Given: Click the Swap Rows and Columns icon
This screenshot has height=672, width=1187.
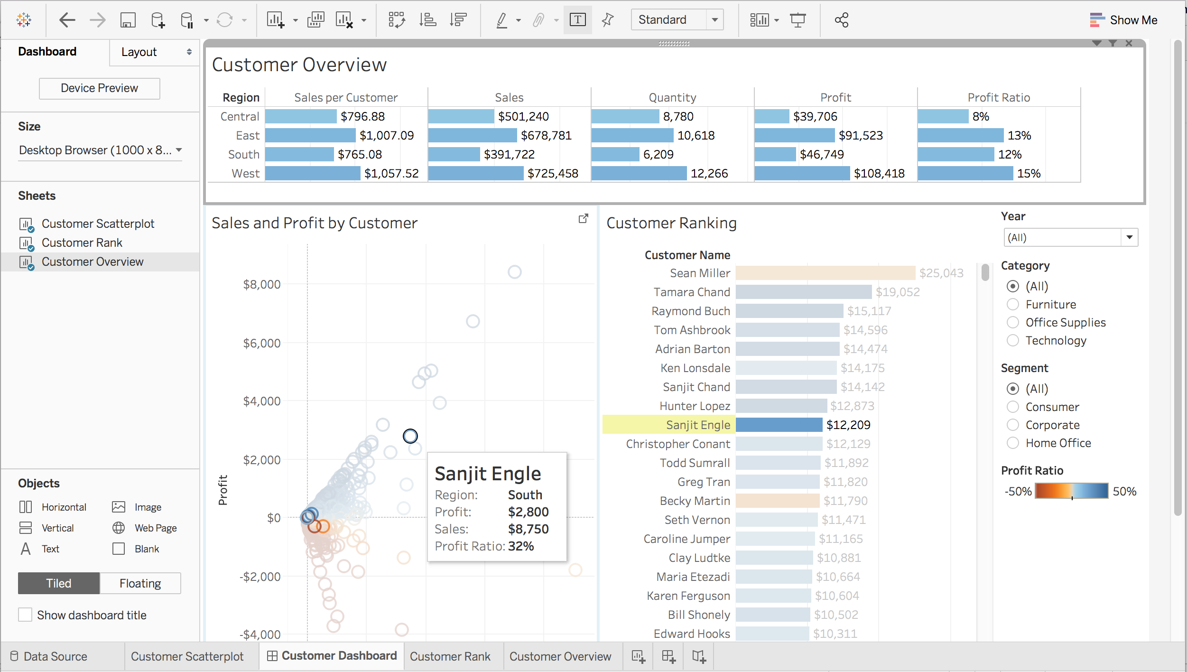Looking at the screenshot, I should pos(397,19).
